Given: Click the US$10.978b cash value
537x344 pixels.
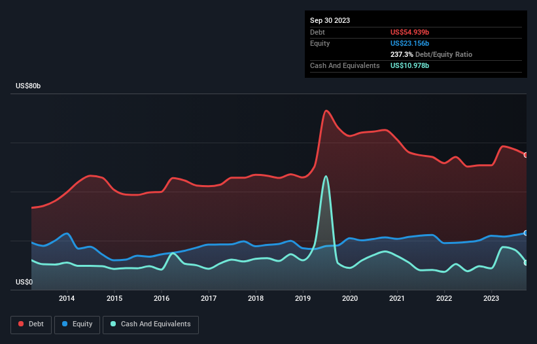Looking at the screenshot, I should 409,65.
